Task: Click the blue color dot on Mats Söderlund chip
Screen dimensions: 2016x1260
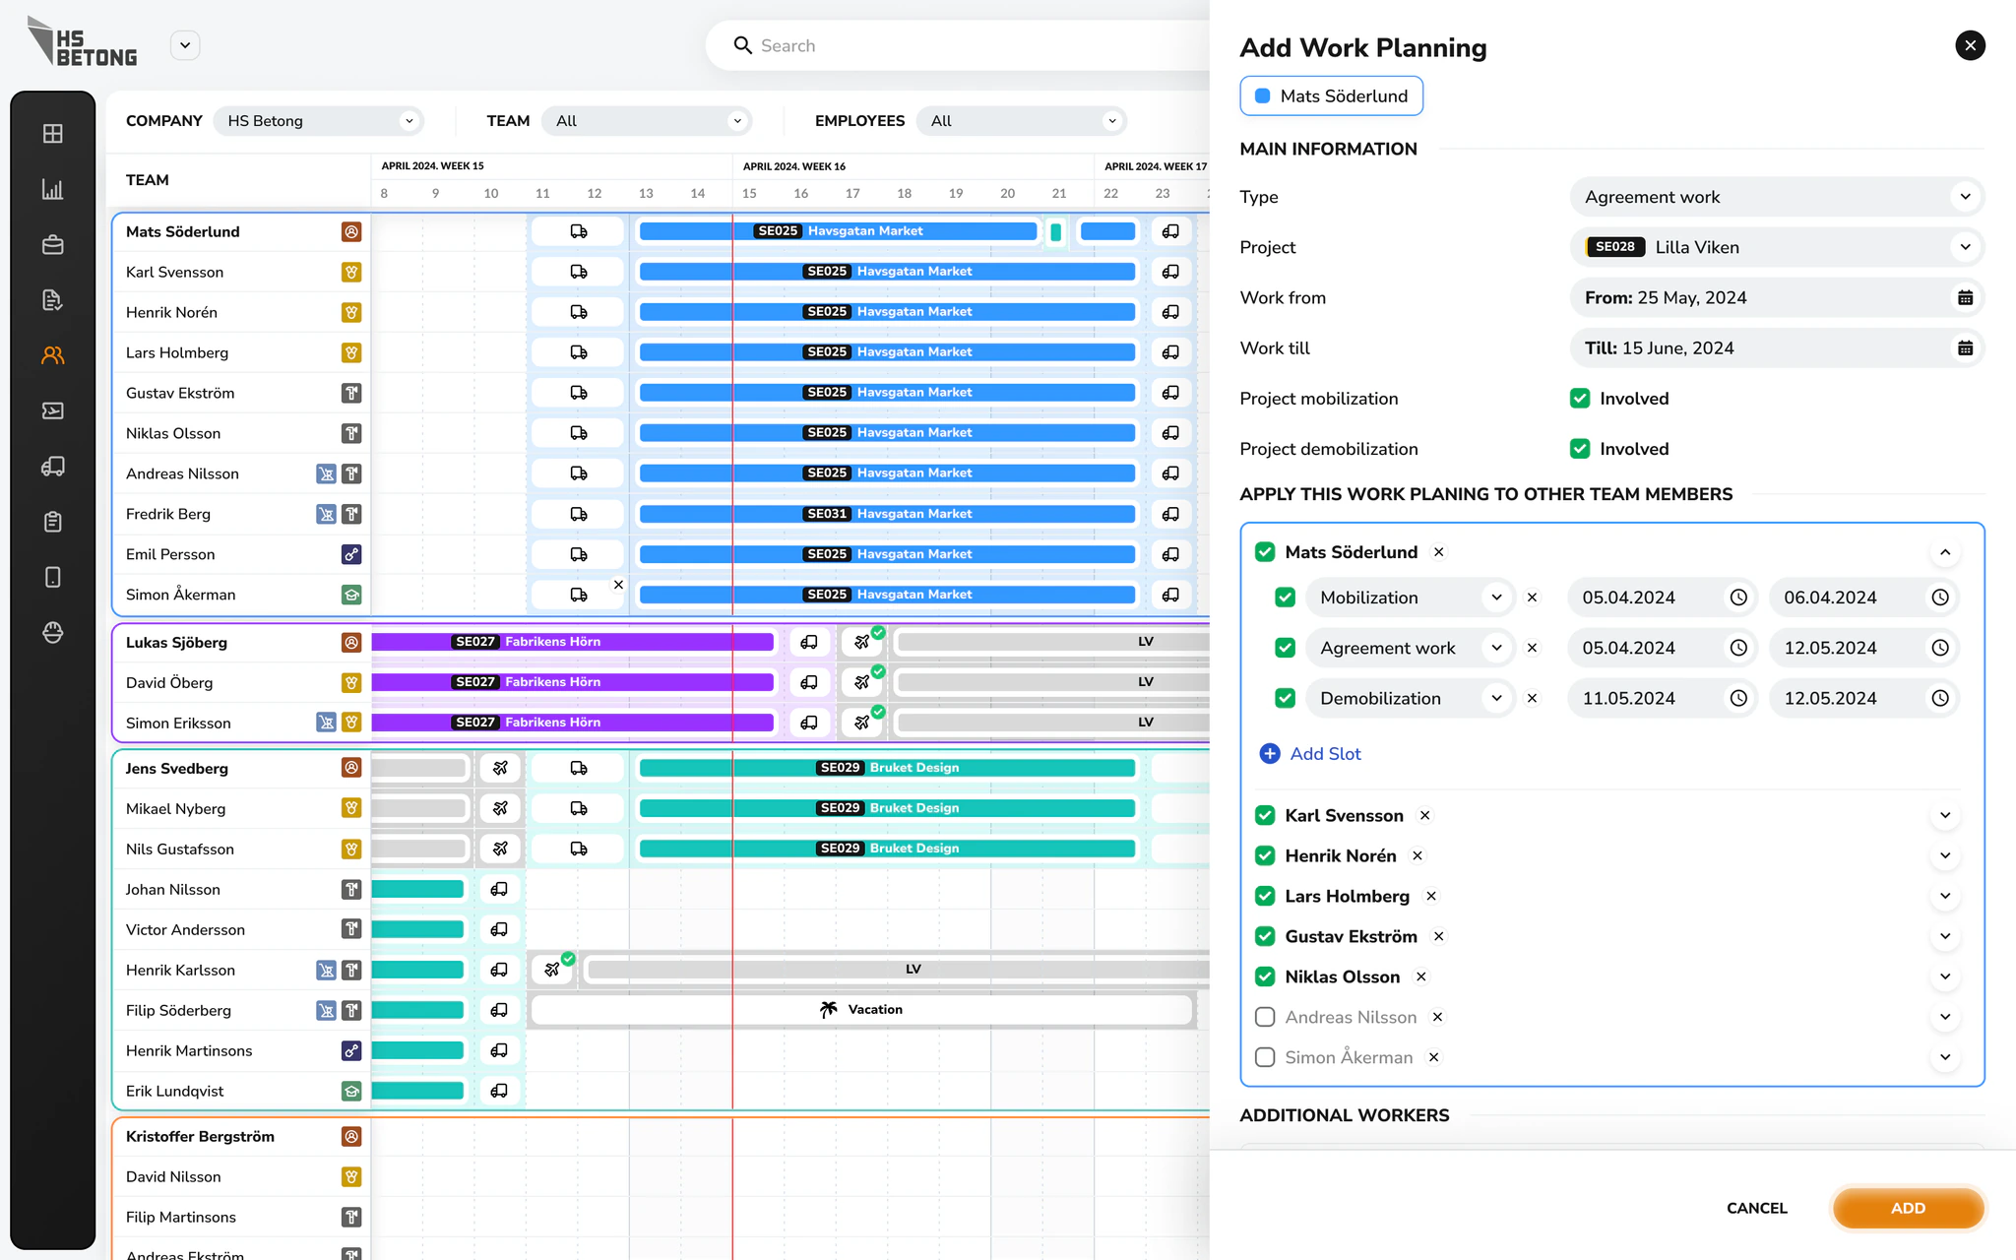Action: (x=1262, y=95)
